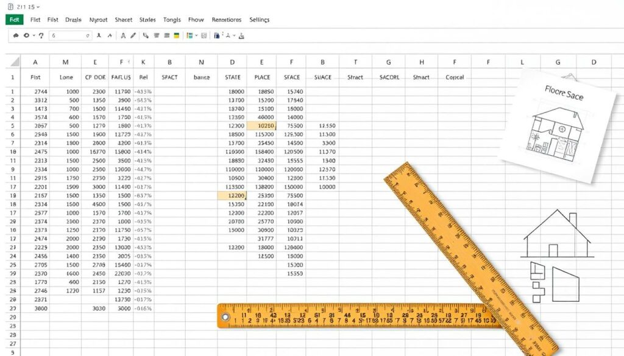The height and width of the screenshot is (356, 624).
Task: Select the pencil edit icon
Action: 133,35
